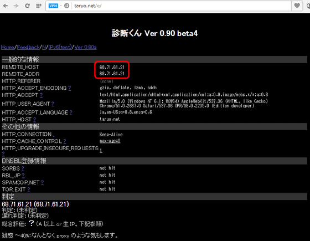
Task: Bookmark page with heart icon
Action: 297,6
